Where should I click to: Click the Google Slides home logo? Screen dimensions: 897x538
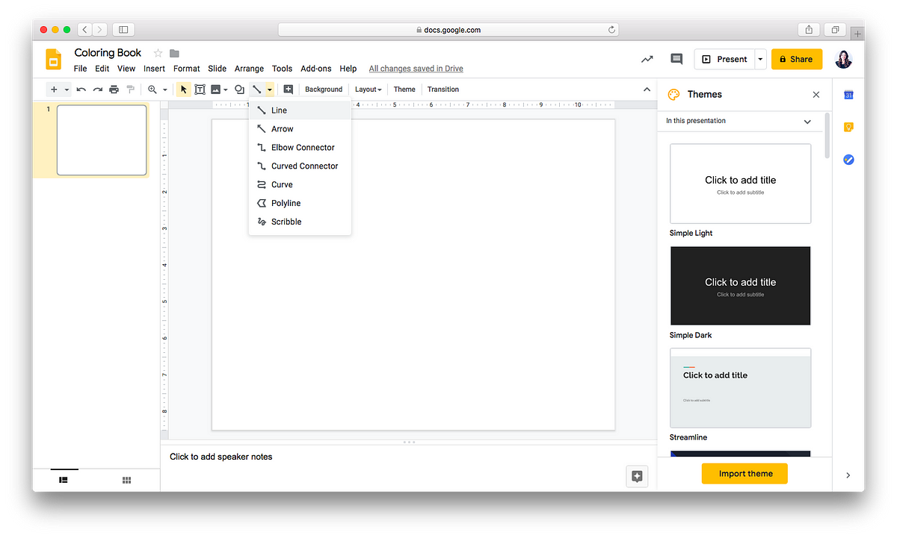(53, 59)
